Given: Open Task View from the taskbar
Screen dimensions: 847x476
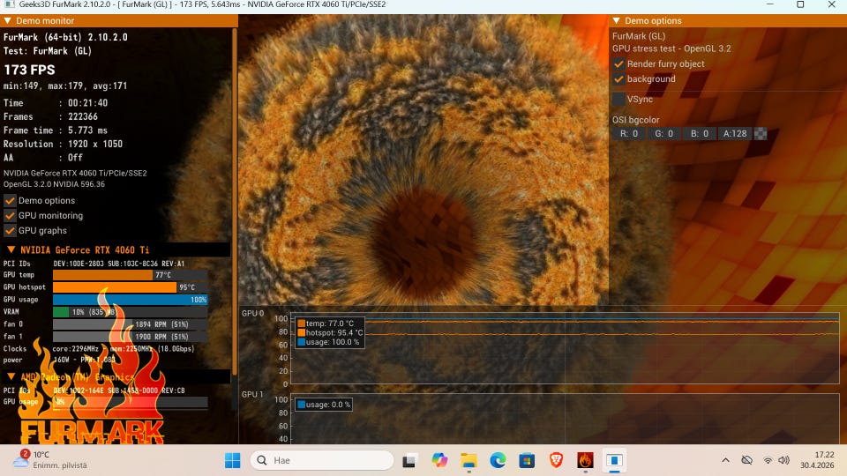Looking at the screenshot, I should coord(409,460).
